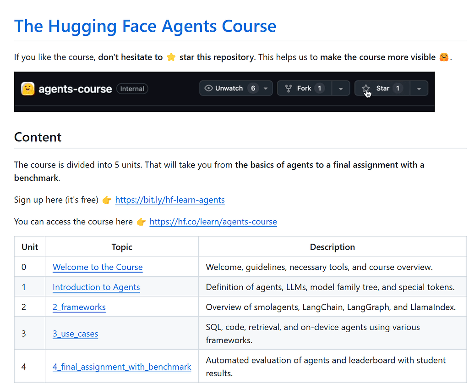
Task: Click description 'Definition of agents, LLMs'
Action: pyautogui.click(x=330, y=287)
